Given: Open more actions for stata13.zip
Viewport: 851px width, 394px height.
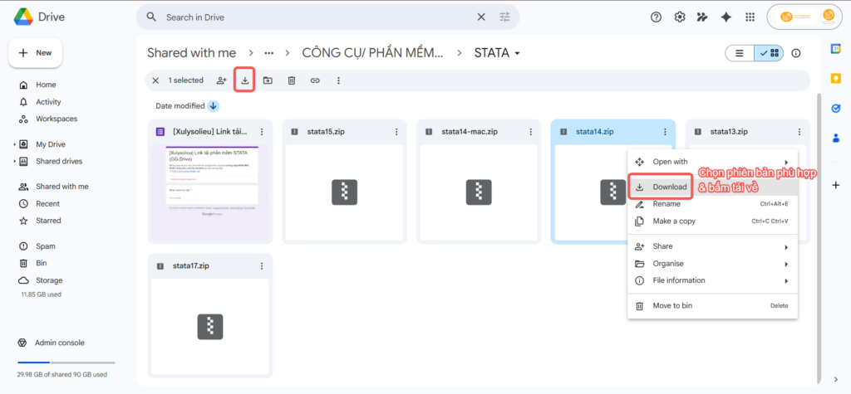Looking at the screenshot, I should 799,132.
